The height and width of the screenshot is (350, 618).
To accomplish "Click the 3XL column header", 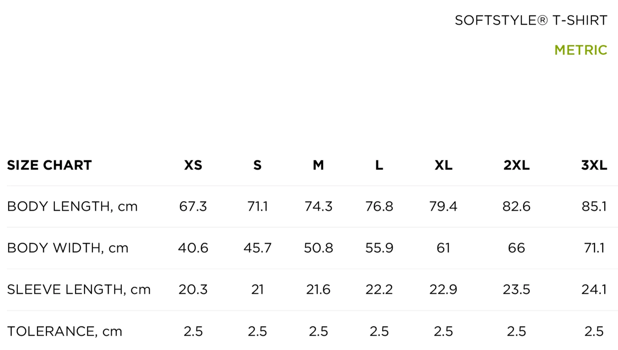I will tap(594, 165).
